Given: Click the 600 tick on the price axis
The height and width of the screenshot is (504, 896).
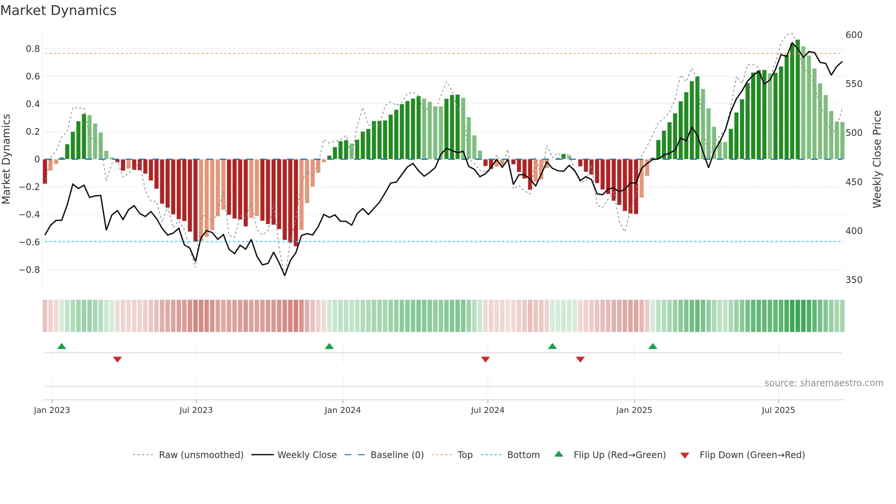Looking at the screenshot, I should [854, 35].
